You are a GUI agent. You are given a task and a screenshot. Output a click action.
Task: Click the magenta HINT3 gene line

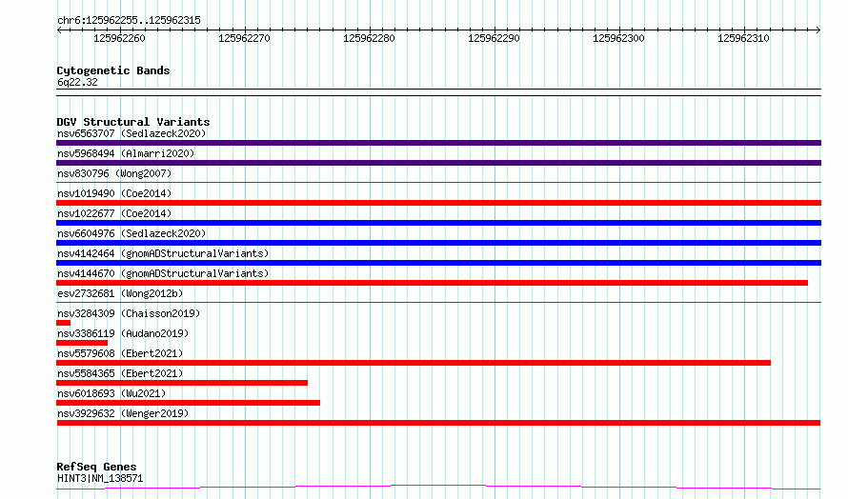click(x=438, y=487)
